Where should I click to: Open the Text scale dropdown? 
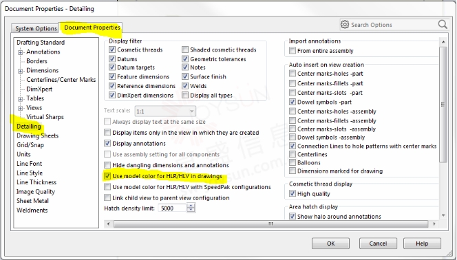point(165,111)
